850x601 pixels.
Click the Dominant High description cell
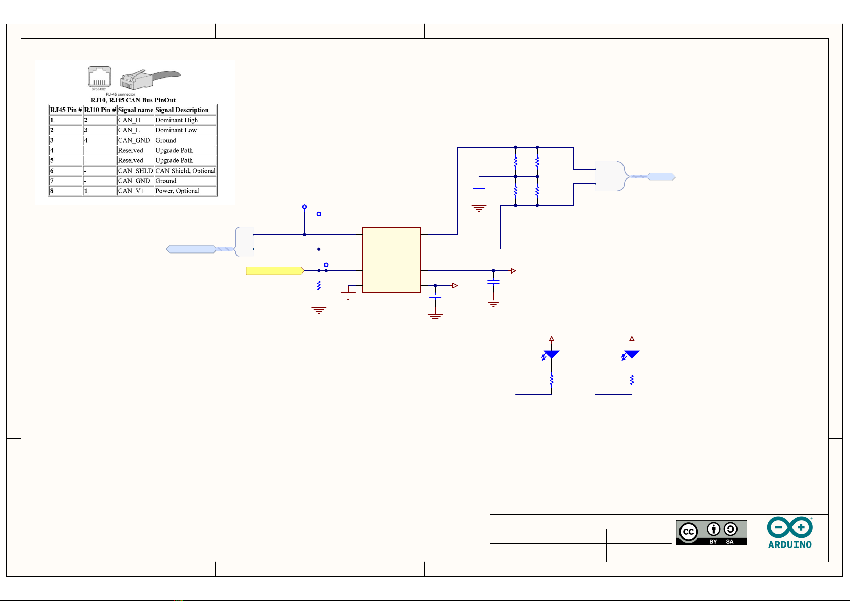pyautogui.click(x=186, y=120)
